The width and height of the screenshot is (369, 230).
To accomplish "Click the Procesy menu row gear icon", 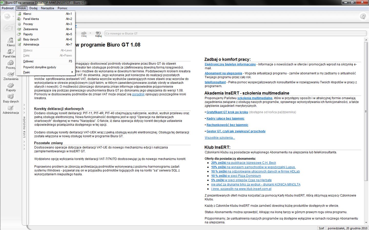I will (x=19, y=24).
